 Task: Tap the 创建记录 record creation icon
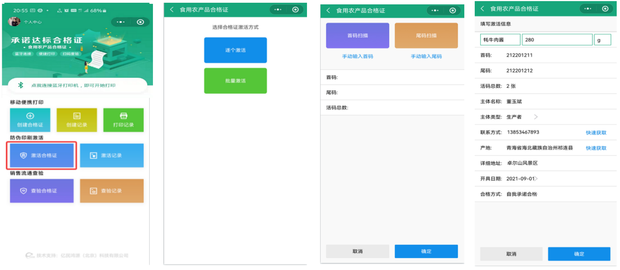76,120
